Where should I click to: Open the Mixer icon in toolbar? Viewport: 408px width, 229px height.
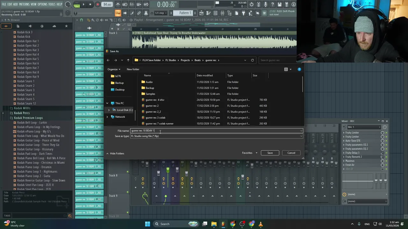click(222, 13)
